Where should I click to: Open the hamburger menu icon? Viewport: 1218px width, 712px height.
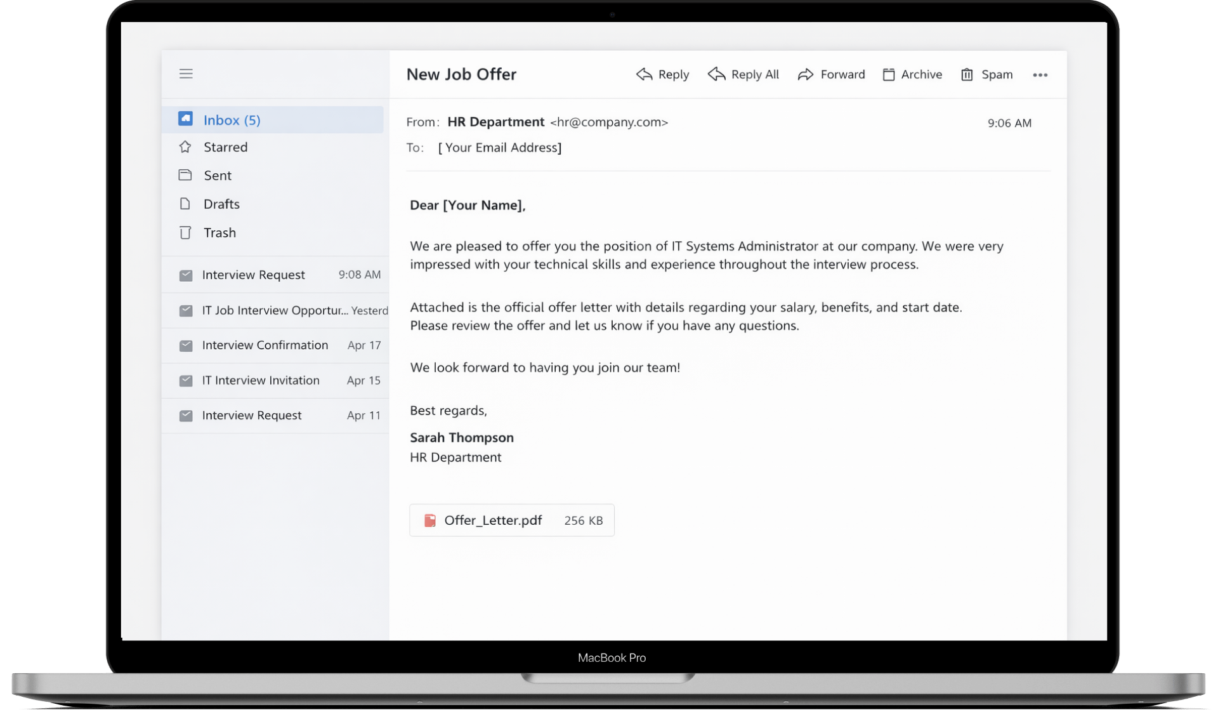[x=185, y=74]
